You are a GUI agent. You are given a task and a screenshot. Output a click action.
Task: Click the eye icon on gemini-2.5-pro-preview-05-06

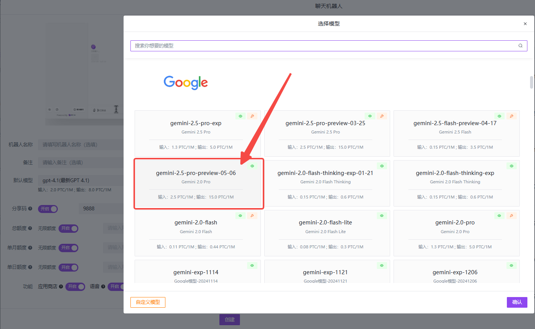(252, 166)
